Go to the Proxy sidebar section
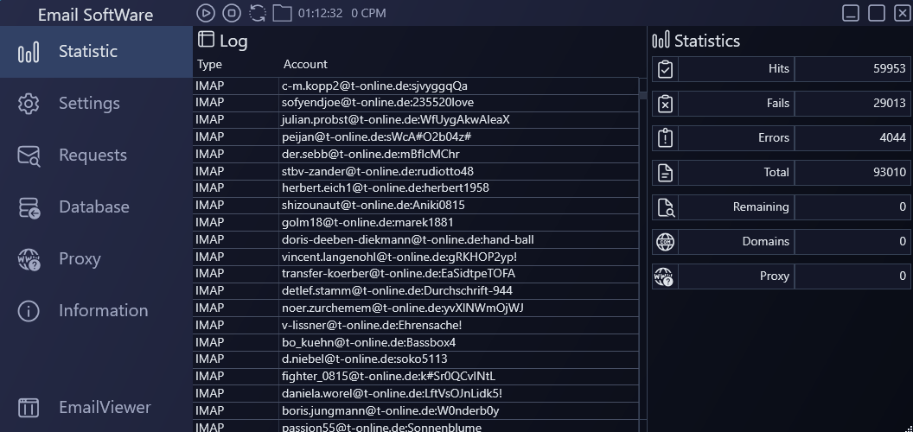Screen dimensions: 913x432 (80, 259)
